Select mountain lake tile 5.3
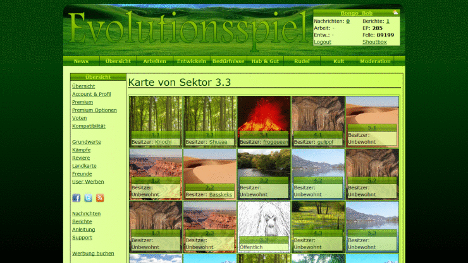468x263 pixels. 373,227
